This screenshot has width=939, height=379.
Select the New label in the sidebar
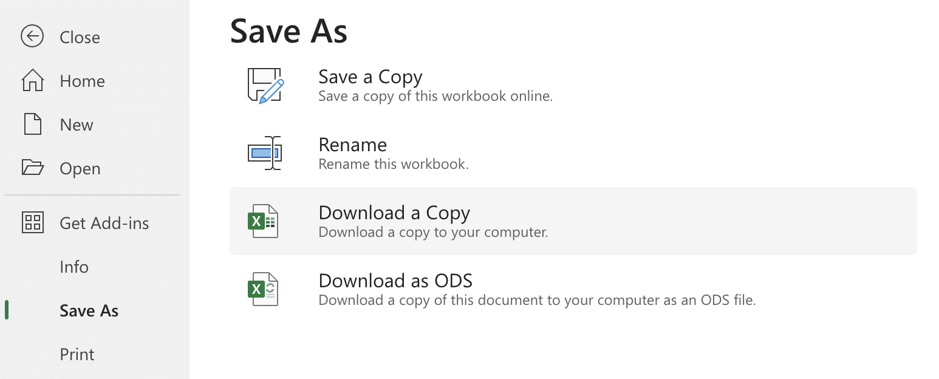[x=77, y=125]
